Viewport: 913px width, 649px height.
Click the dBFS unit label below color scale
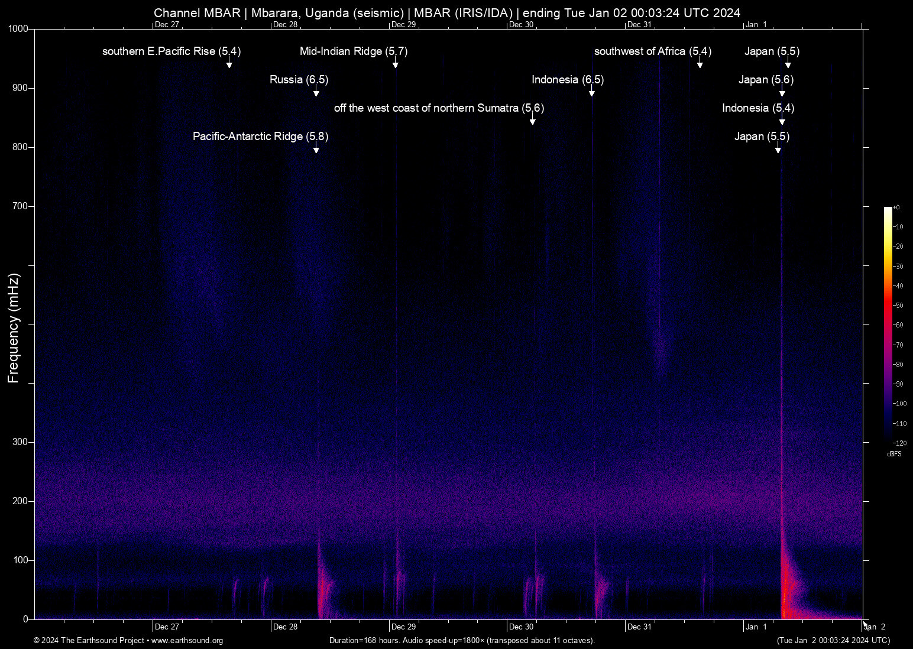tap(894, 454)
